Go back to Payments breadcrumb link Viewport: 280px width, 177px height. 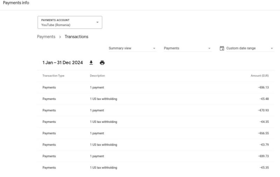point(46,37)
